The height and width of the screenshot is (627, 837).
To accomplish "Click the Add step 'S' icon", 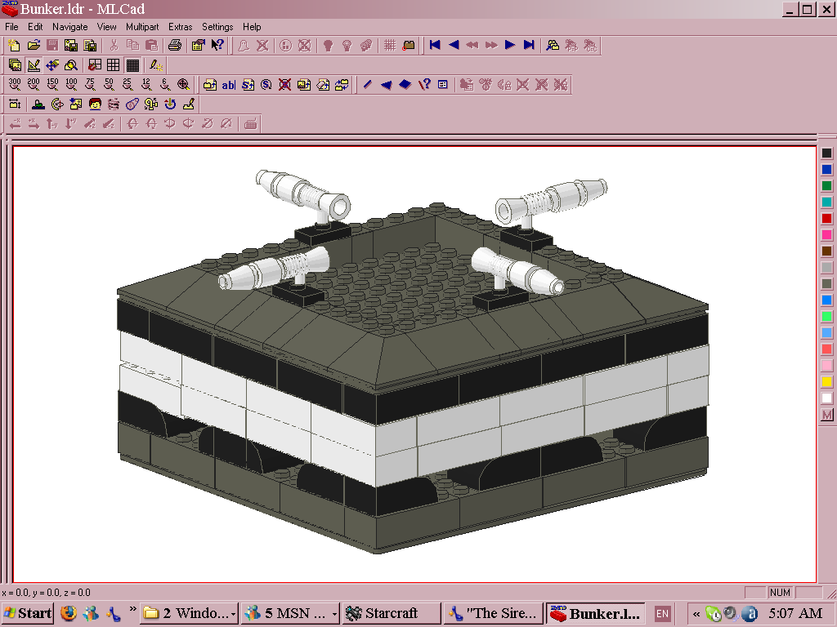I will (248, 84).
